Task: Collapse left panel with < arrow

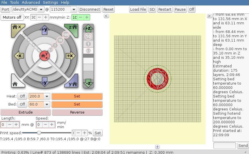Action: [106, 16]
